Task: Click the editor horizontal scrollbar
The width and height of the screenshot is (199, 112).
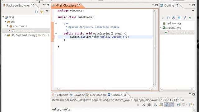Action: 105,89
